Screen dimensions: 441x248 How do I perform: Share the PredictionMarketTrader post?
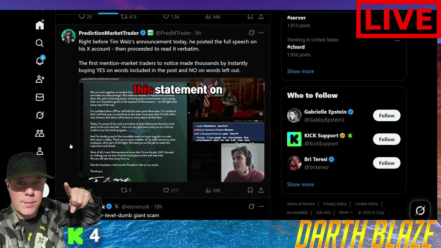click(261, 190)
